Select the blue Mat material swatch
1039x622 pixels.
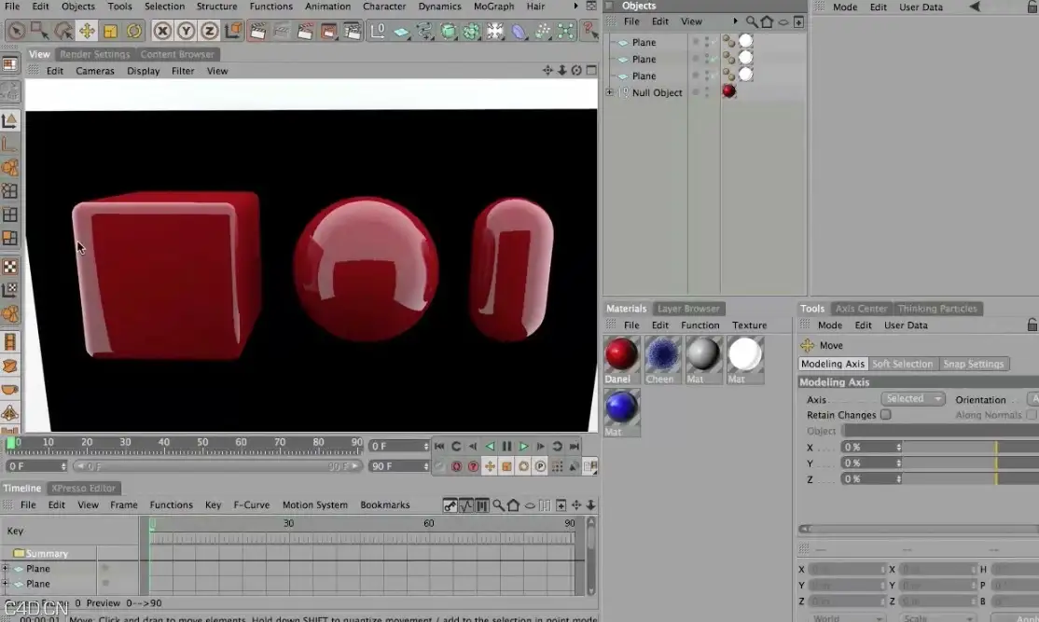tap(621, 407)
